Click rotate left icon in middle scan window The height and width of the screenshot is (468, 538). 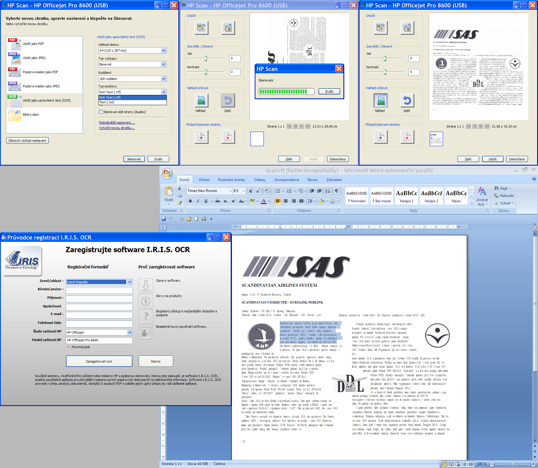point(201,28)
